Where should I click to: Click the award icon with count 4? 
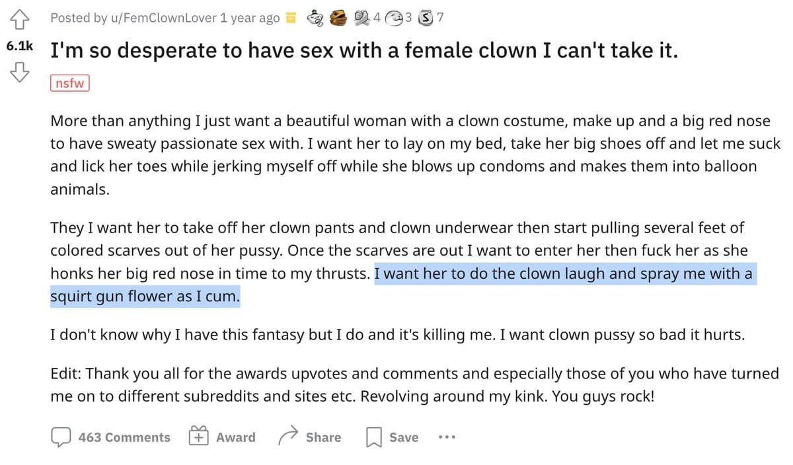click(363, 18)
